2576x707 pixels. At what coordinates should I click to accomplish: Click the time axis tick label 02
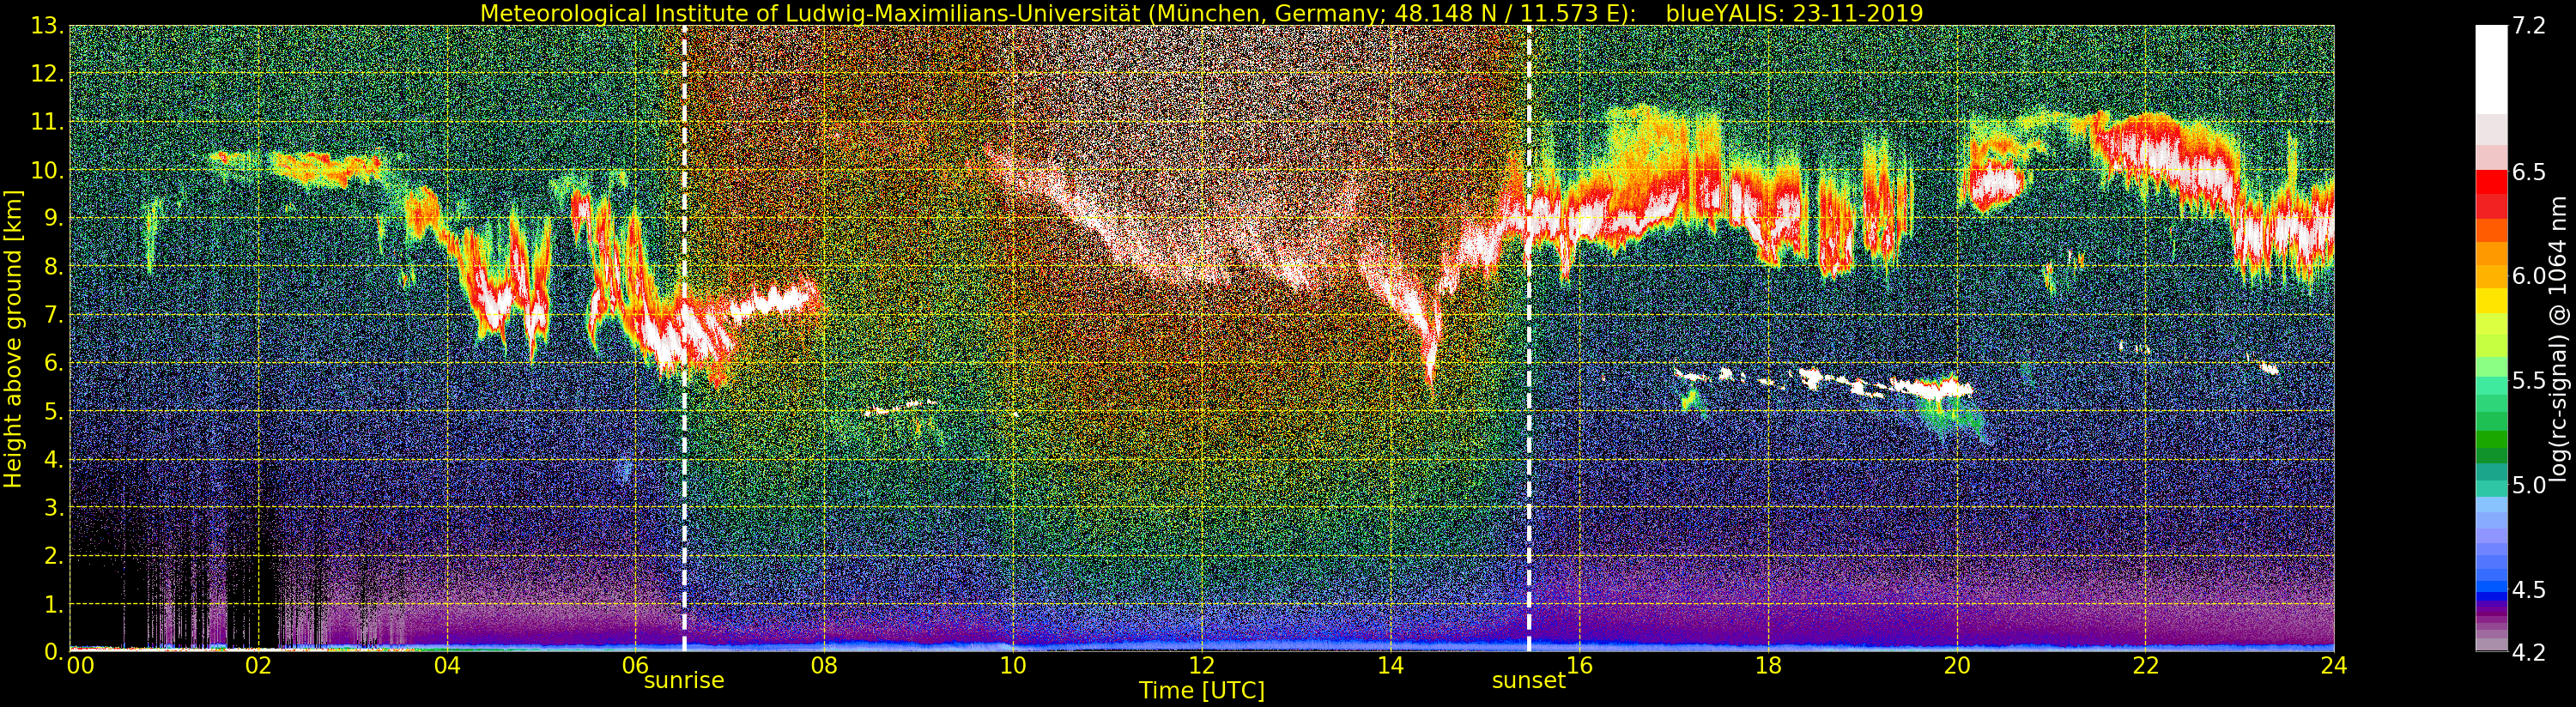pyautogui.click(x=259, y=666)
